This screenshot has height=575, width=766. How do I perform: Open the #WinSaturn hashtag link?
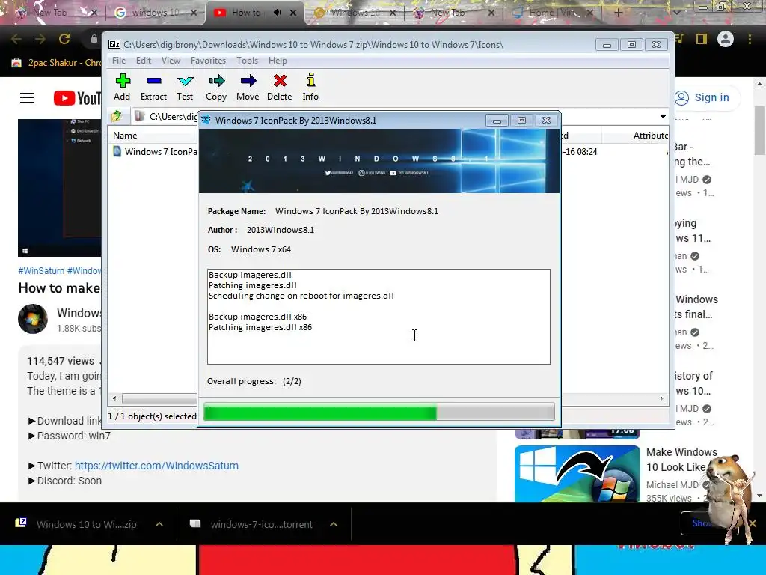[x=41, y=270]
